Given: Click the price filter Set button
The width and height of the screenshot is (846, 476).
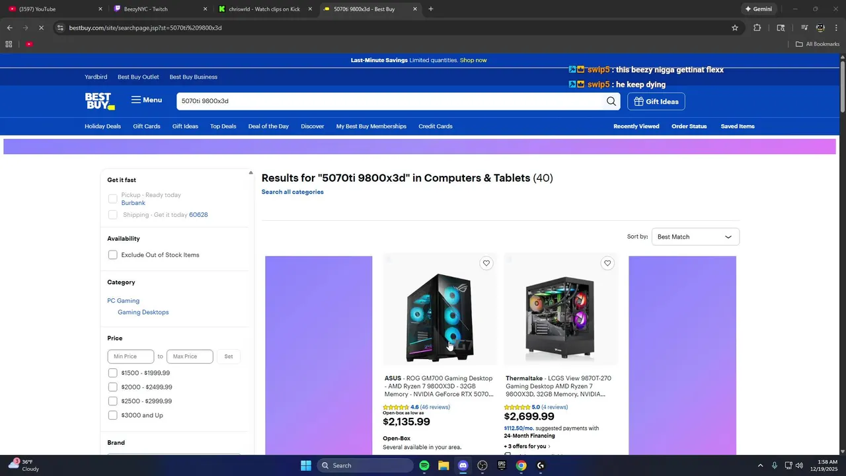Looking at the screenshot, I should 229,356.
